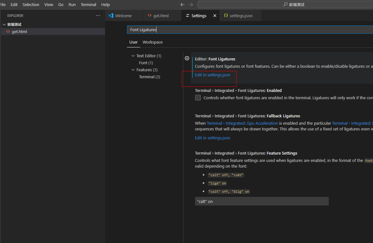This screenshot has height=243, width=373.
Task: Click the sliders icon on the Settings tab
Action: click(x=188, y=16)
